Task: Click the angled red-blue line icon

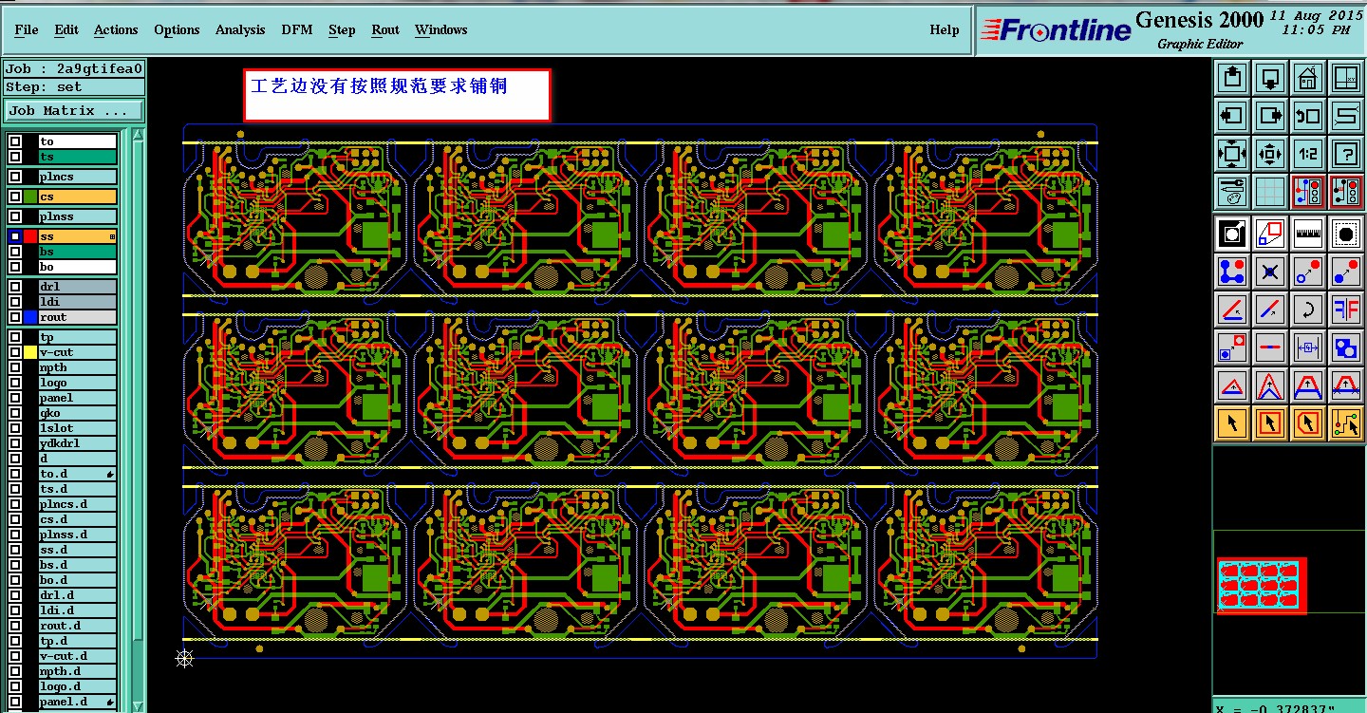Action: (1232, 309)
